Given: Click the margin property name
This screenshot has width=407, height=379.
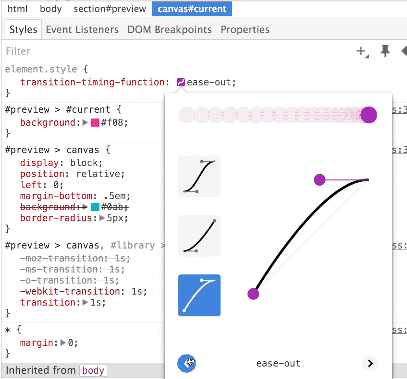Looking at the screenshot, I should (37, 343).
